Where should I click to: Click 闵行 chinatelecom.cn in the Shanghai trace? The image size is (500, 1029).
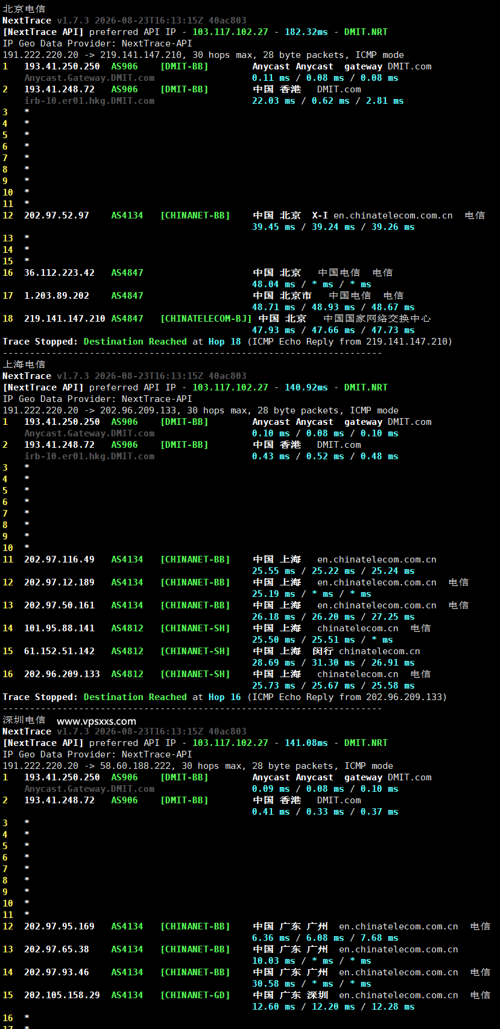pos(366,651)
